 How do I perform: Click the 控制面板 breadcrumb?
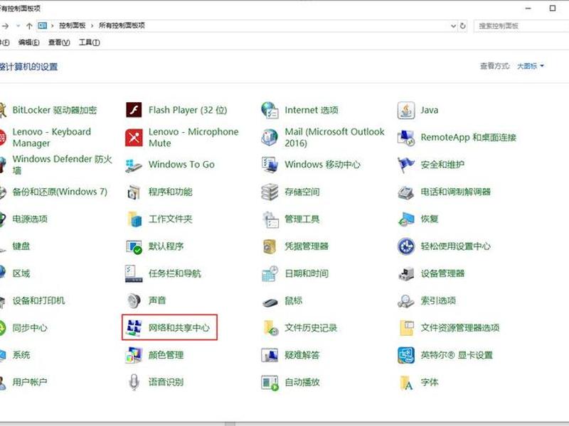click(x=73, y=26)
